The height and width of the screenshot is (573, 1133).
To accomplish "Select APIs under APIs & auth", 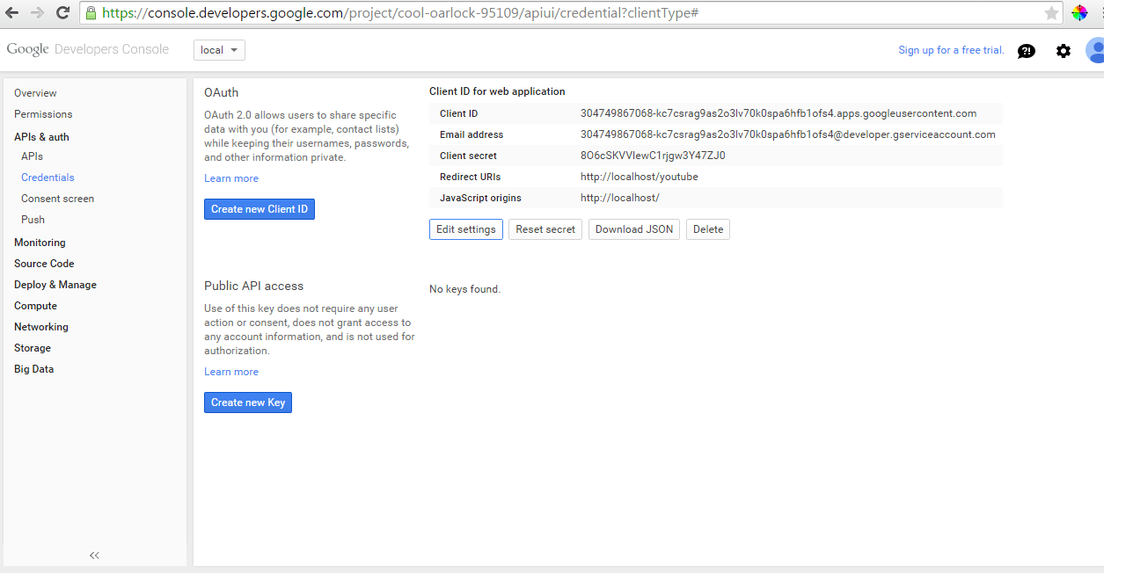I will tap(32, 156).
